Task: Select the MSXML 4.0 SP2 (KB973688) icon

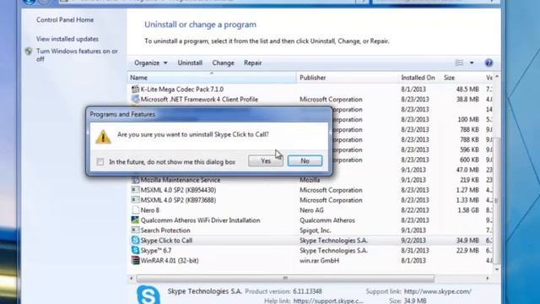Action: pyautogui.click(x=135, y=200)
